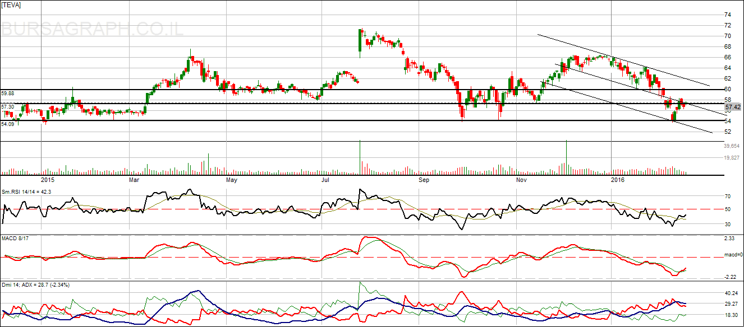Select 72 on the price axis

pos(727,25)
